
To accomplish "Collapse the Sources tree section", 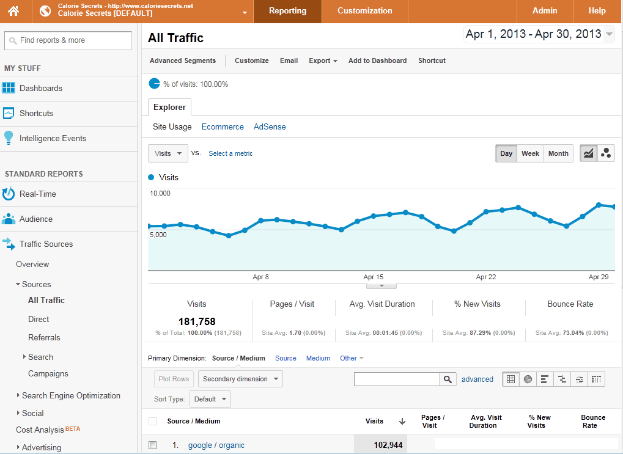I will [x=18, y=284].
